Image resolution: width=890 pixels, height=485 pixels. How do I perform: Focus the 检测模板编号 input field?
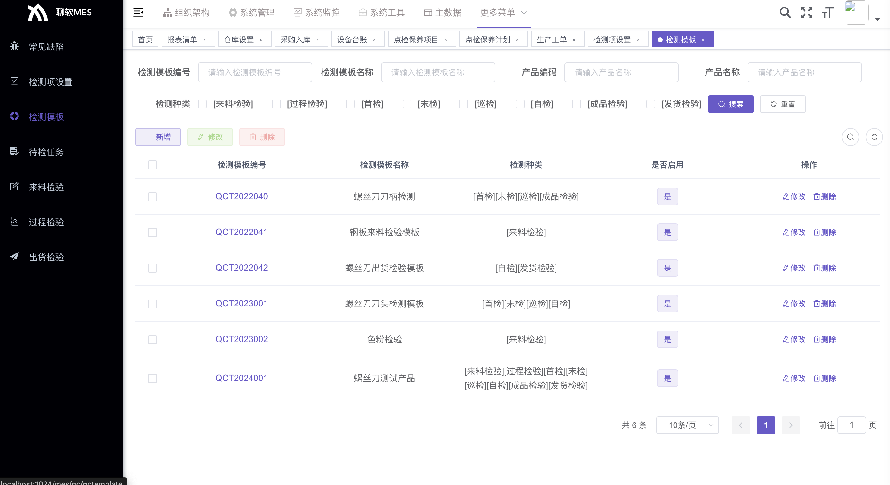click(255, 72)
